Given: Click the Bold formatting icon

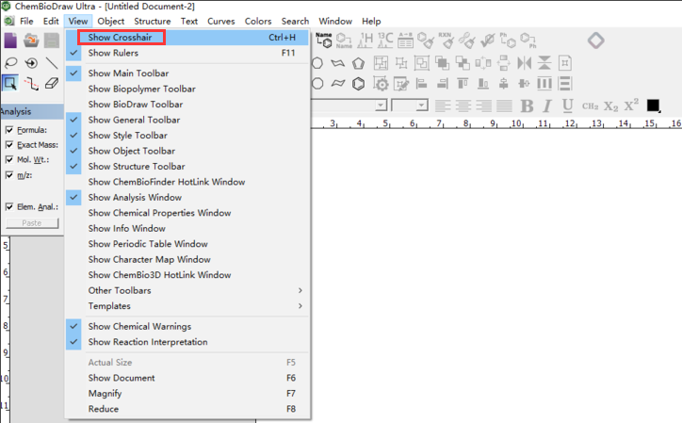Looking at the screenshot, I should point(527,106).
